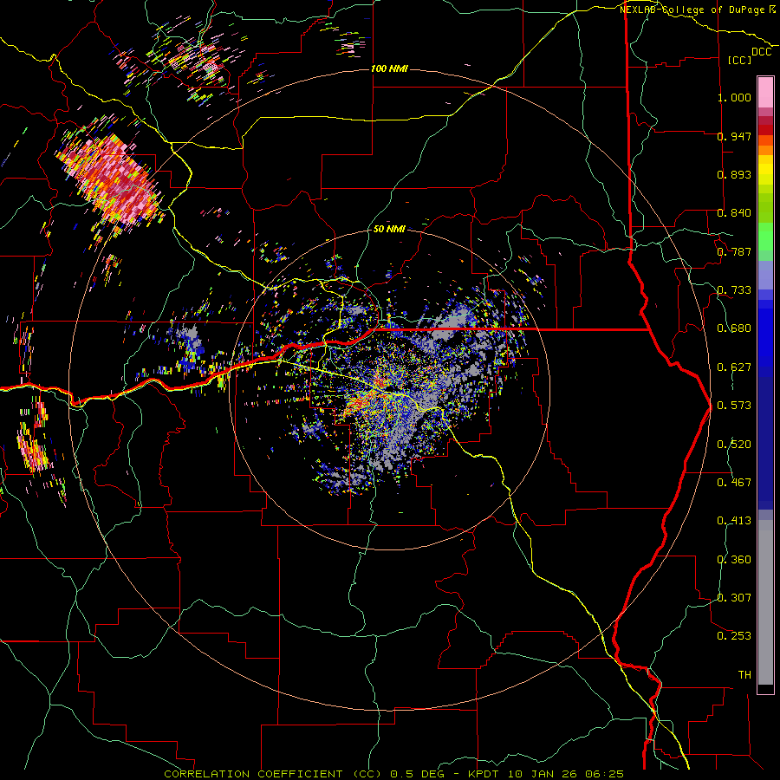Click the 0.627 scale value
780x780 pixels.
(734, 367)
